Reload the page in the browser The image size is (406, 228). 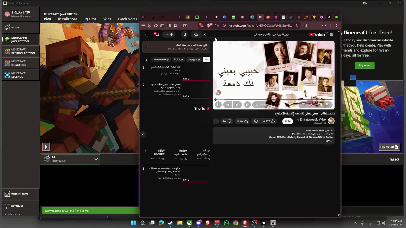click(x=324, y=26)
